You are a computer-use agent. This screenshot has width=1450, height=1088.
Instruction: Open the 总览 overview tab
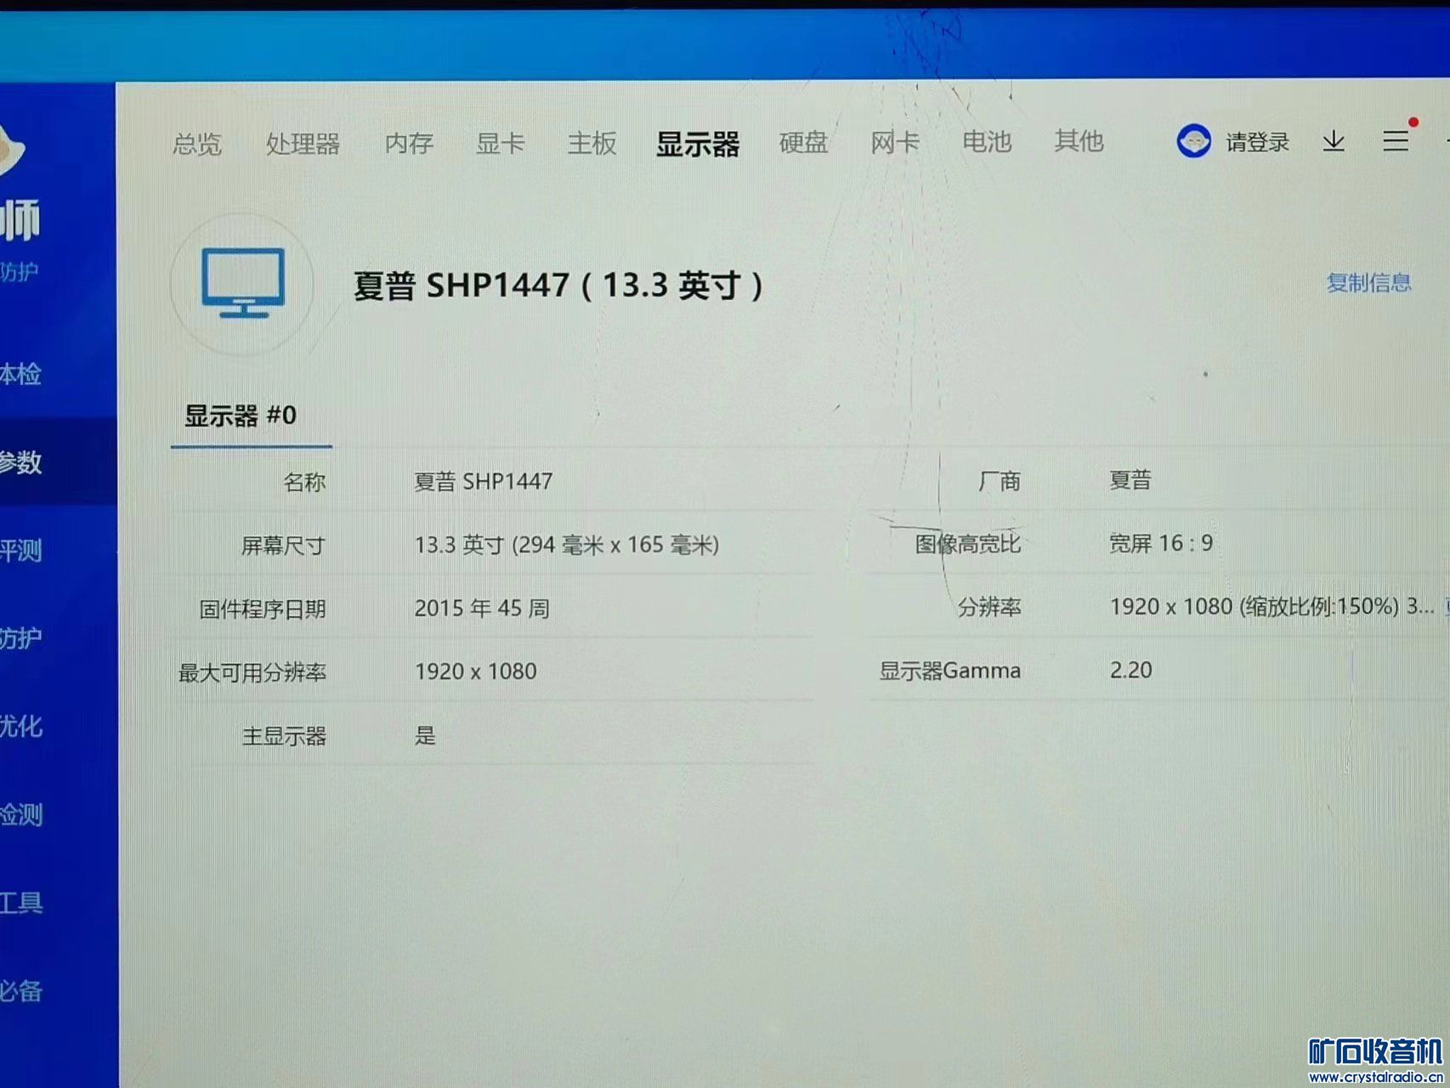click(197, 144)
